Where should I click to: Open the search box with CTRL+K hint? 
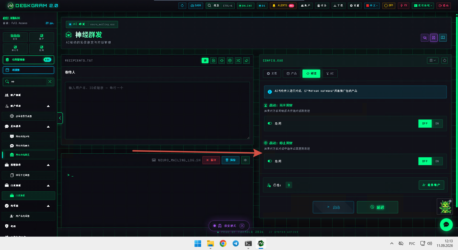point(220,5)
